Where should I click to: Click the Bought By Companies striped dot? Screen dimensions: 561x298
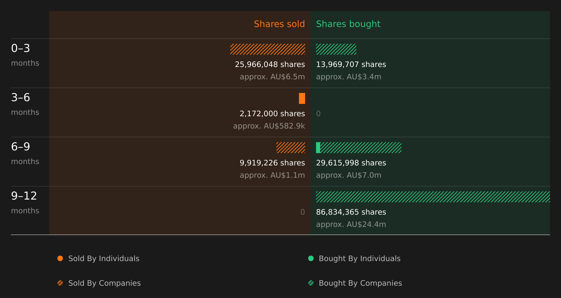[311, 283]
